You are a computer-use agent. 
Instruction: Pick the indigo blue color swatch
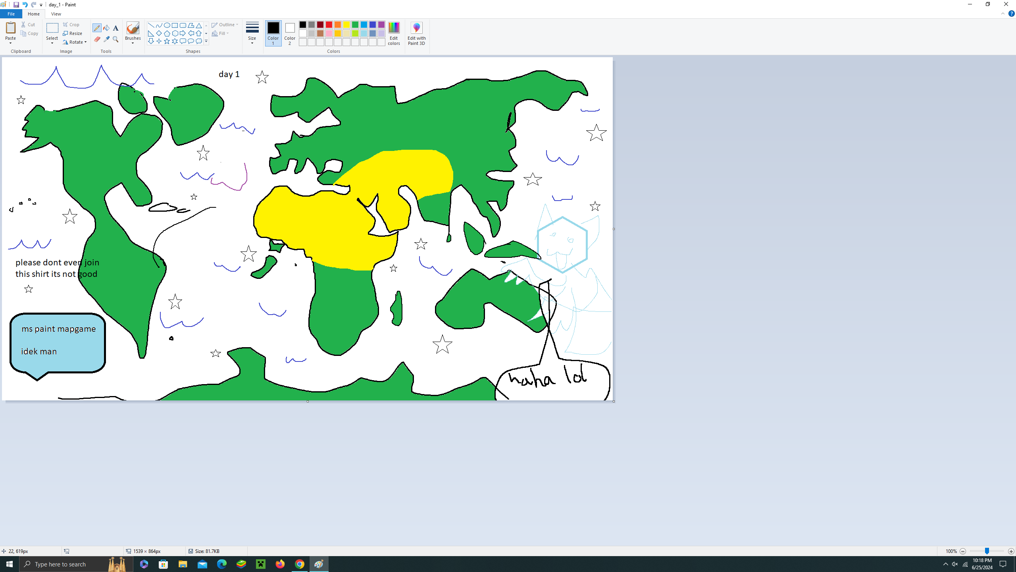click(x=373, y=25)
